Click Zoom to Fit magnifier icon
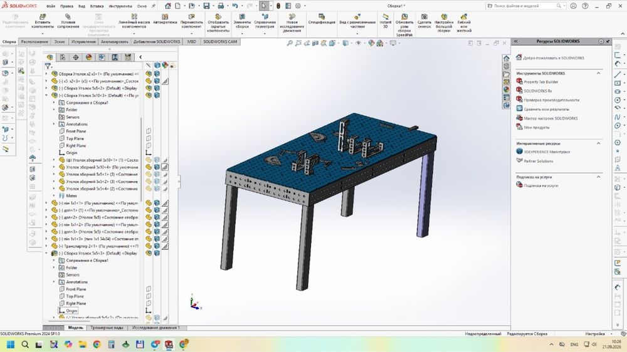This screenshot has width=627, height=352. [290, 43]
